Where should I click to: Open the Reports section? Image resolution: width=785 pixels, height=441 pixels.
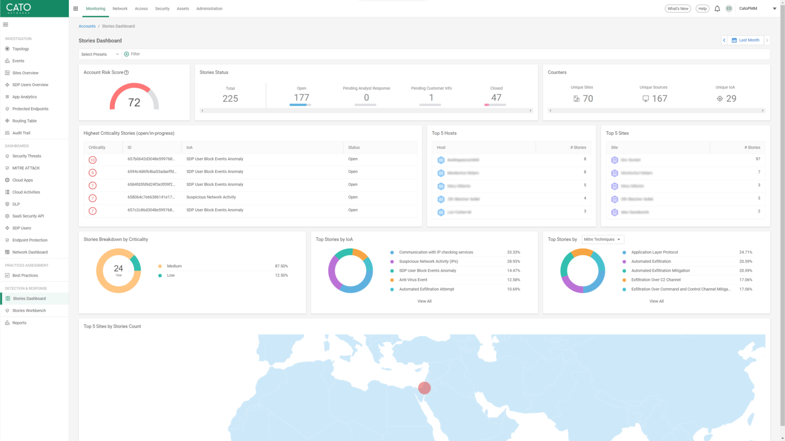pos(19,323)
